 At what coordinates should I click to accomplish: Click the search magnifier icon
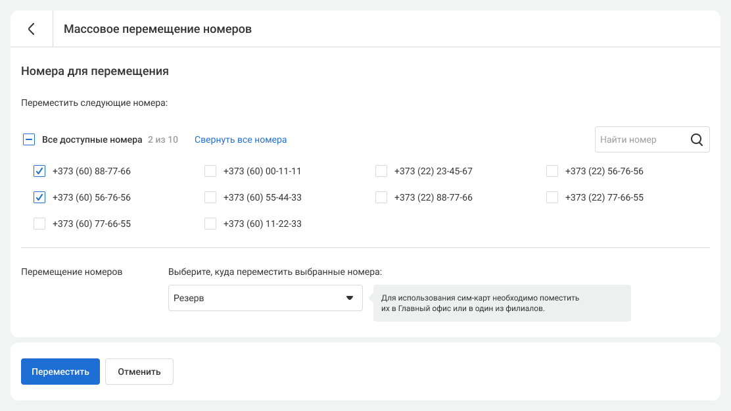click(x=697, y=139)
